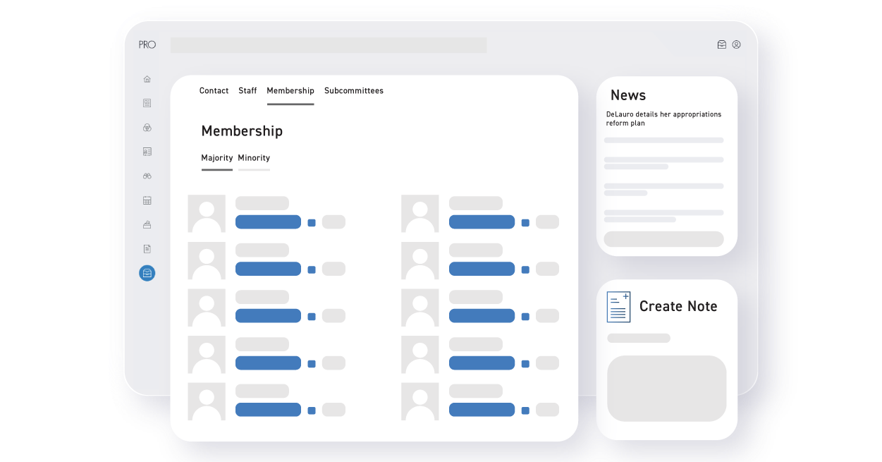The image size is (882, 462).
Task: Open the calendar icon in the sidebar
Action: 147,200
